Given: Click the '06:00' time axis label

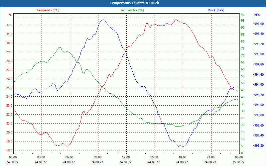Looking at the screenshot, I should click(69, 157).
